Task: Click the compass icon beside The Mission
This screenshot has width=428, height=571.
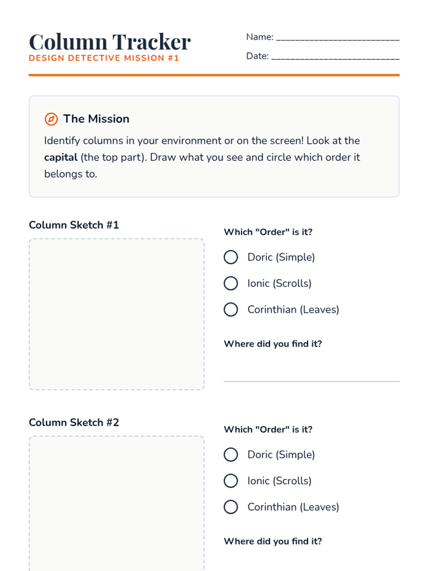Action: [51, 119]
